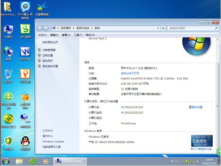Select the 网络 desktop icon
This screenshot has width=221, height=166.
(x=8, y=53)
